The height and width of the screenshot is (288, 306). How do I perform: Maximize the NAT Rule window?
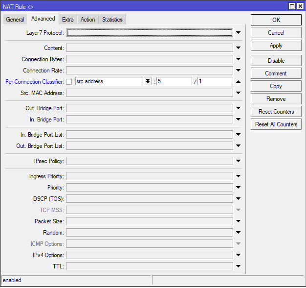[x=292, y=6]
